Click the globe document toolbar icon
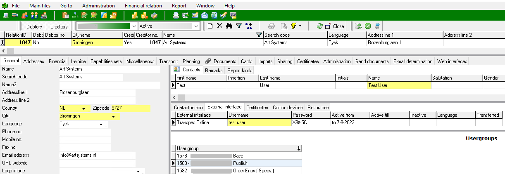 214,15
